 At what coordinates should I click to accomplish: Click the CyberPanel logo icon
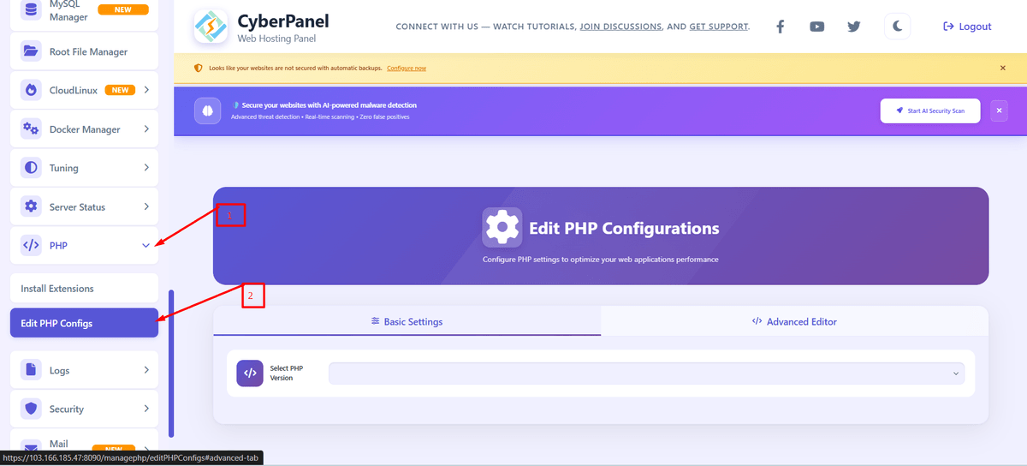210,27
